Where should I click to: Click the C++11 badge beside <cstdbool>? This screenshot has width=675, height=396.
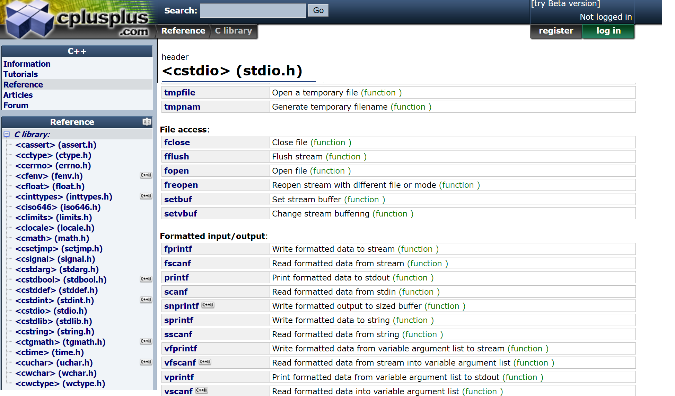pyautogui.click(x=146, y=279)
